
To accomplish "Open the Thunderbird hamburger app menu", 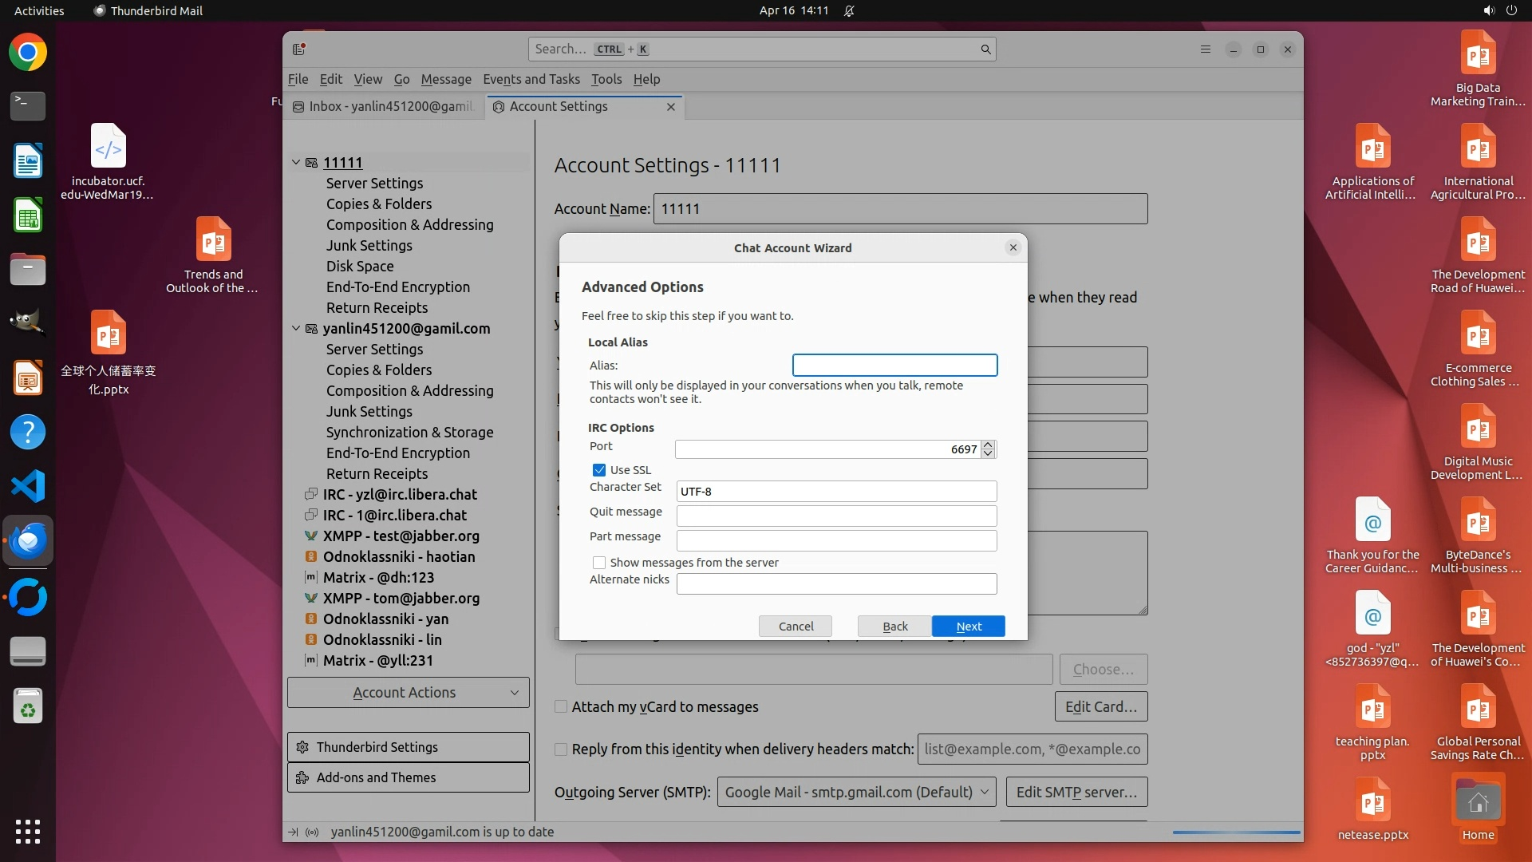I will pos(1205,49).
